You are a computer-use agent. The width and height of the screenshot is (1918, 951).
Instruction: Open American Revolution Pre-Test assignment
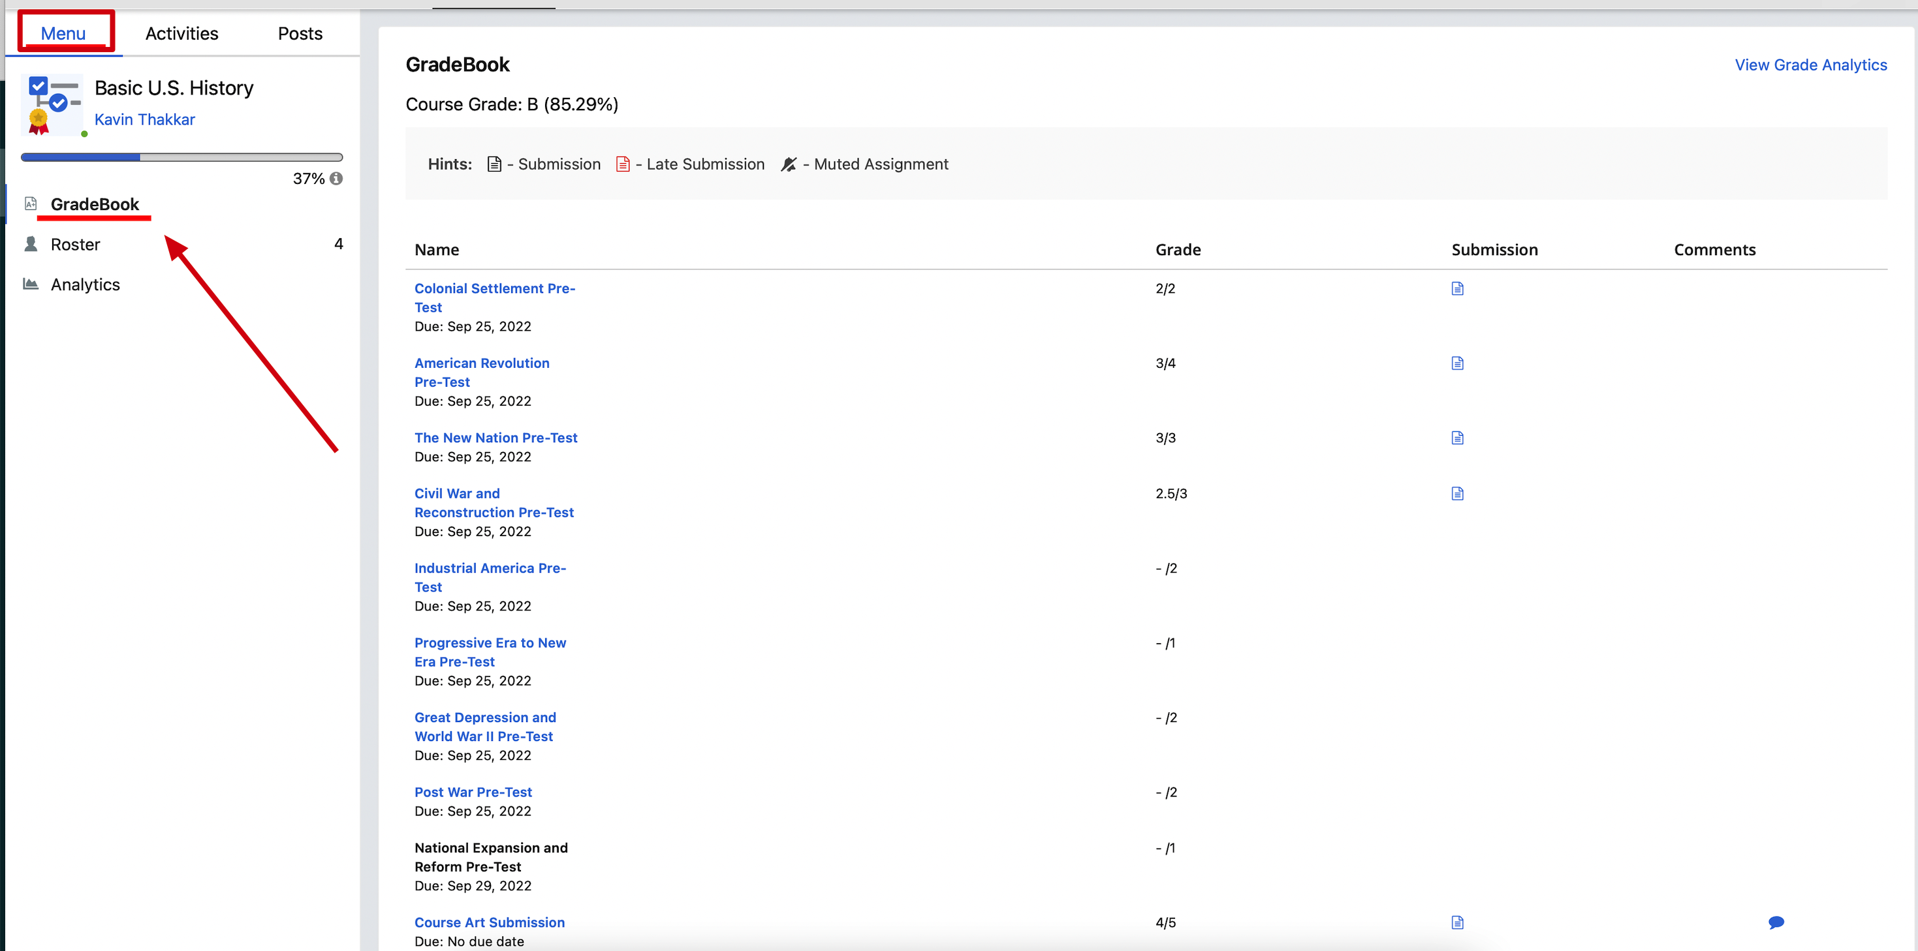coord(482,373)
